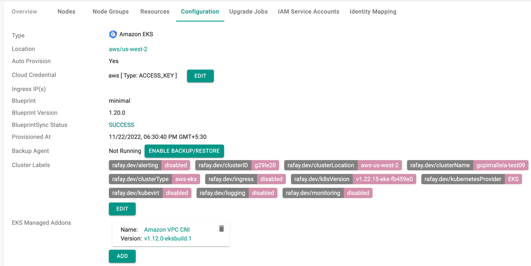
Task: Click the disabled value of monitoring label
Action: (358, 193)
